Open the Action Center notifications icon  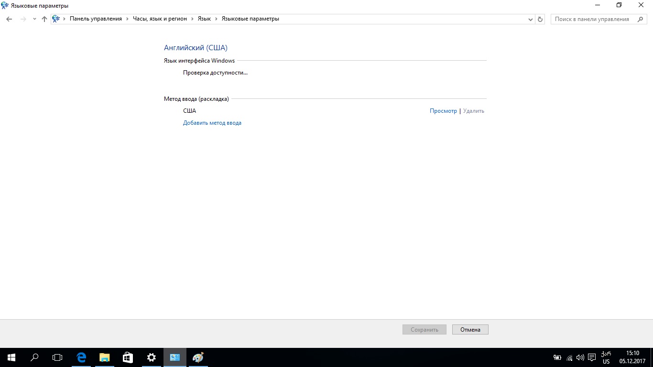pos(592,357)
